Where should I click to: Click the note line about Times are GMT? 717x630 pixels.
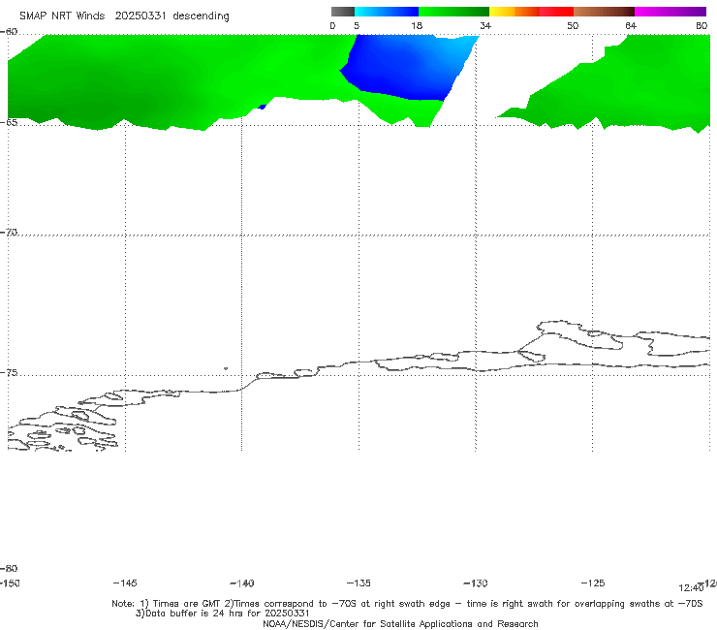(407, 604)
